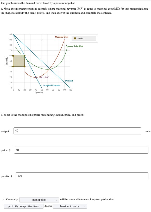This screenshot has width=151, height=212.
Task: Click the Marginal Revenue curve label
Action: tap(52, 85)
